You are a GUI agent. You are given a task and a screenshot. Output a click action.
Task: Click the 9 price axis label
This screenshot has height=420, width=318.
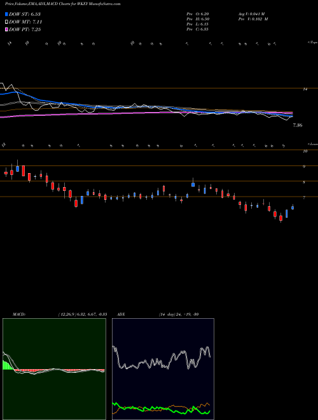click(x=304, y=167)
